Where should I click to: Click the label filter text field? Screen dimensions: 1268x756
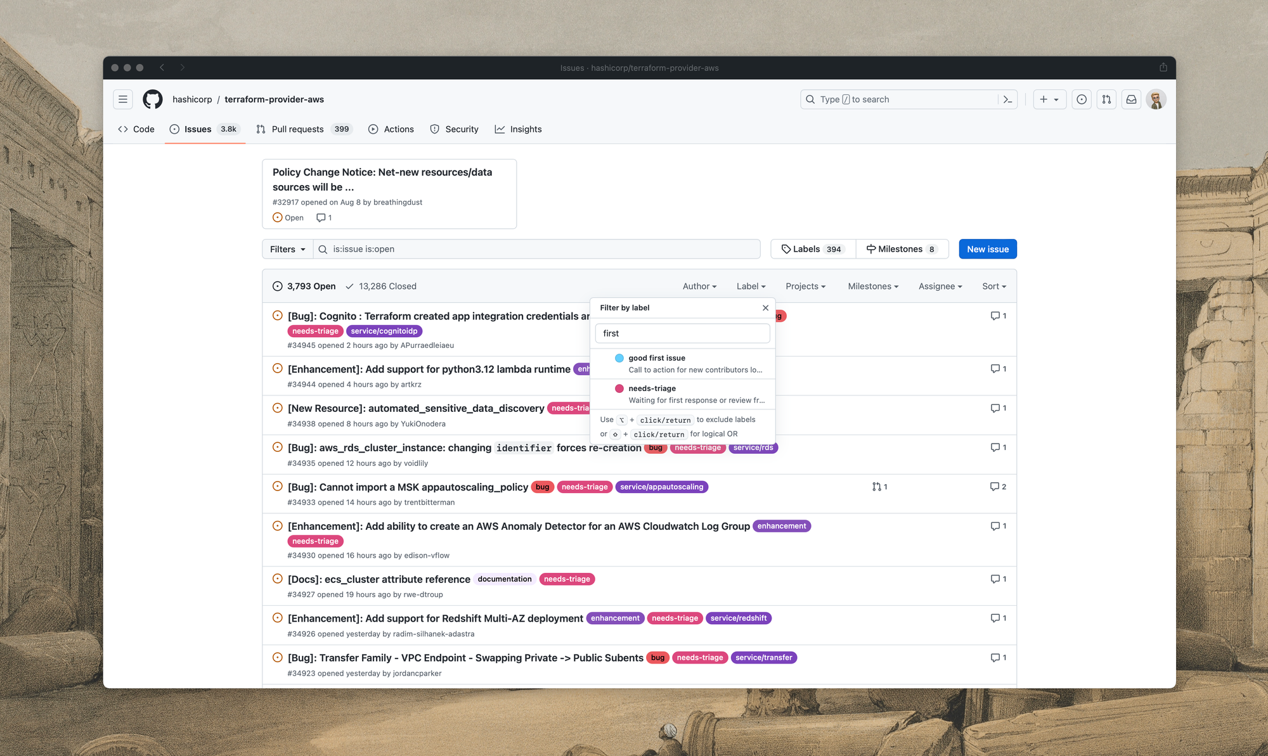[682, 333]
